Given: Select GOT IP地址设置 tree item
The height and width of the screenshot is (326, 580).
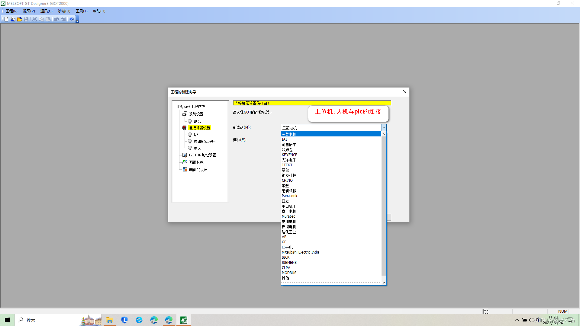Looking at the screenshot, I should (x=202, y=155).
